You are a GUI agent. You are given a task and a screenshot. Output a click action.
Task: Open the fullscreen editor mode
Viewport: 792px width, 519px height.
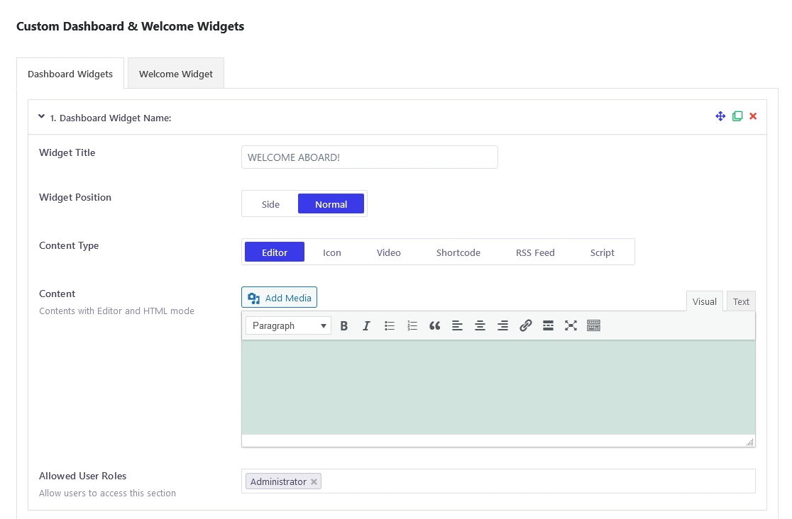(x=571, y=325)
